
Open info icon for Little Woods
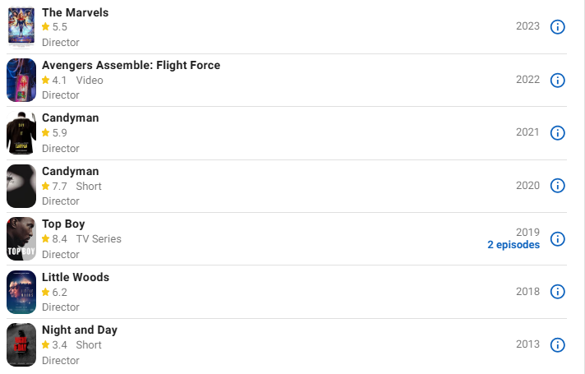pos(557,292)
